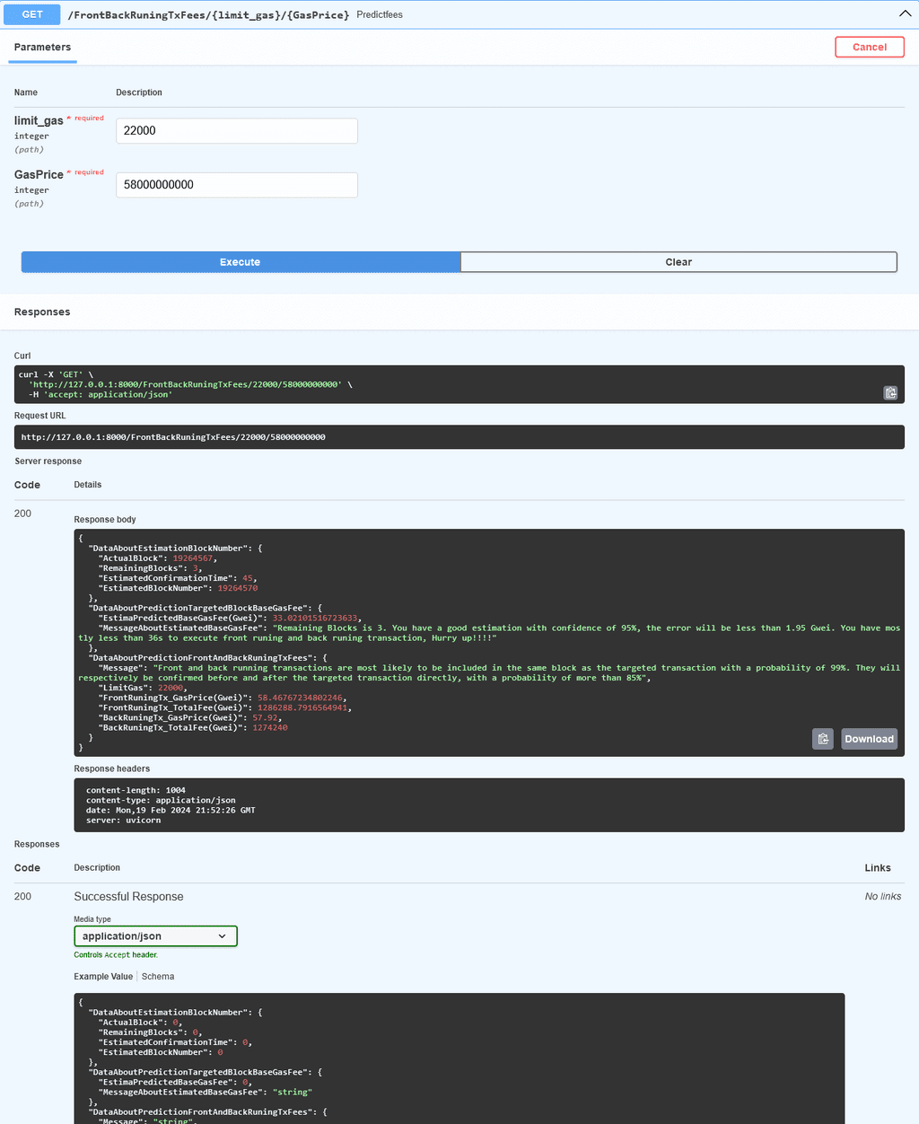This screenshot has height=1124, width=919.
Task: Click the Server response code 200
Action: 22,514
